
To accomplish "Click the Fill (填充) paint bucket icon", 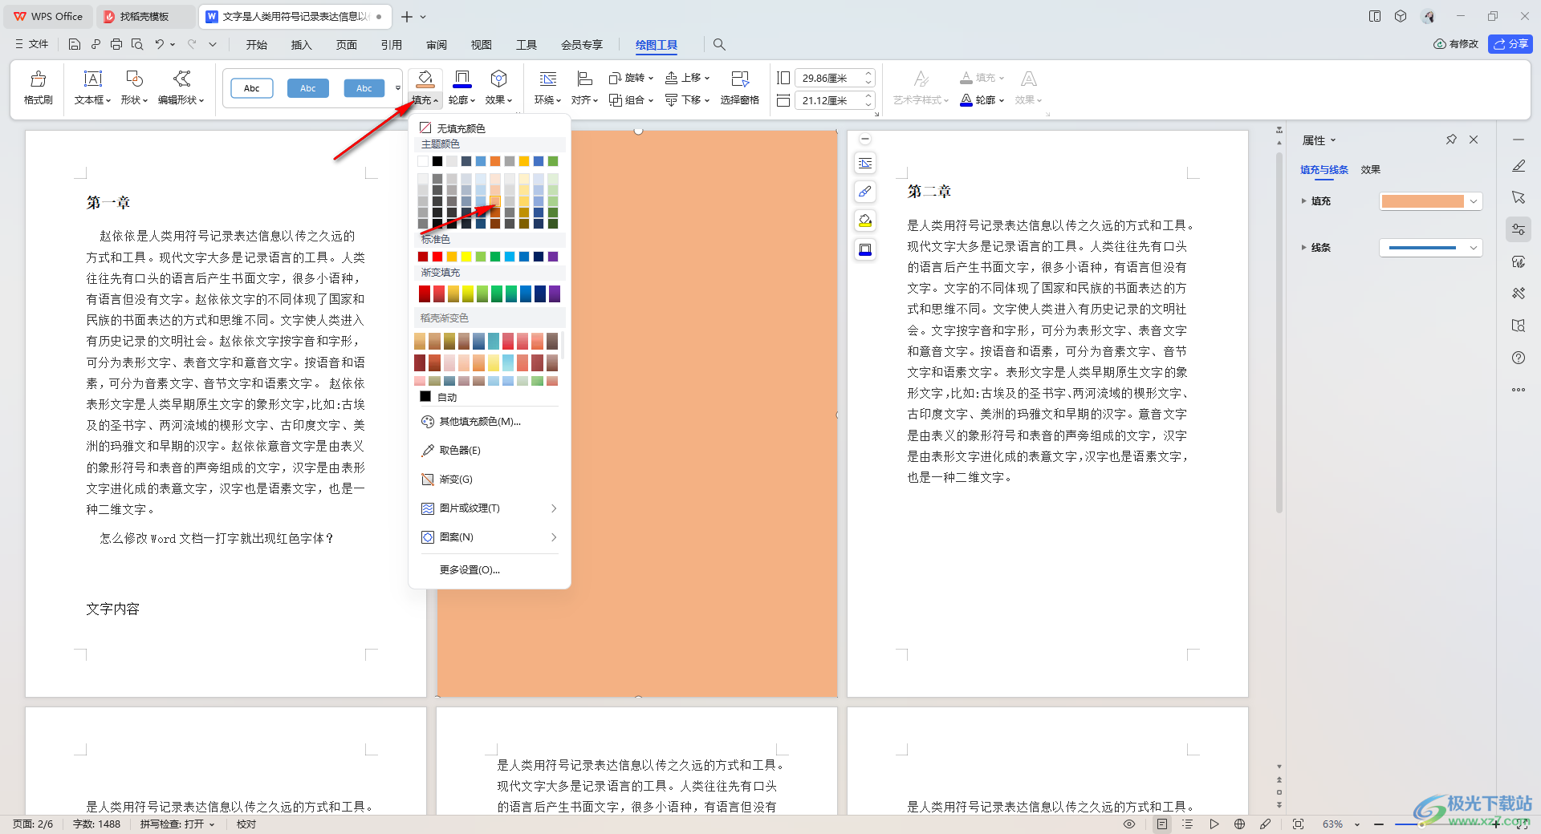I will (x=425, y=79).
